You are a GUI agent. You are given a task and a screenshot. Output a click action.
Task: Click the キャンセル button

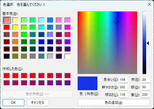pyautogui.click(x=38, y=103)
